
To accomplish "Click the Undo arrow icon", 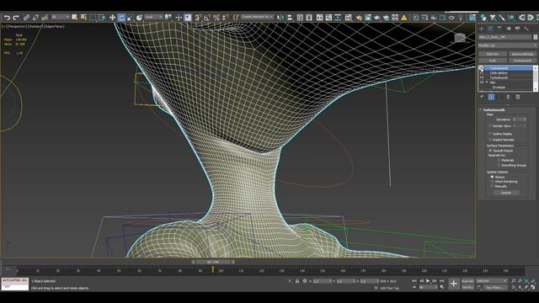I will [x=7, y=17].
